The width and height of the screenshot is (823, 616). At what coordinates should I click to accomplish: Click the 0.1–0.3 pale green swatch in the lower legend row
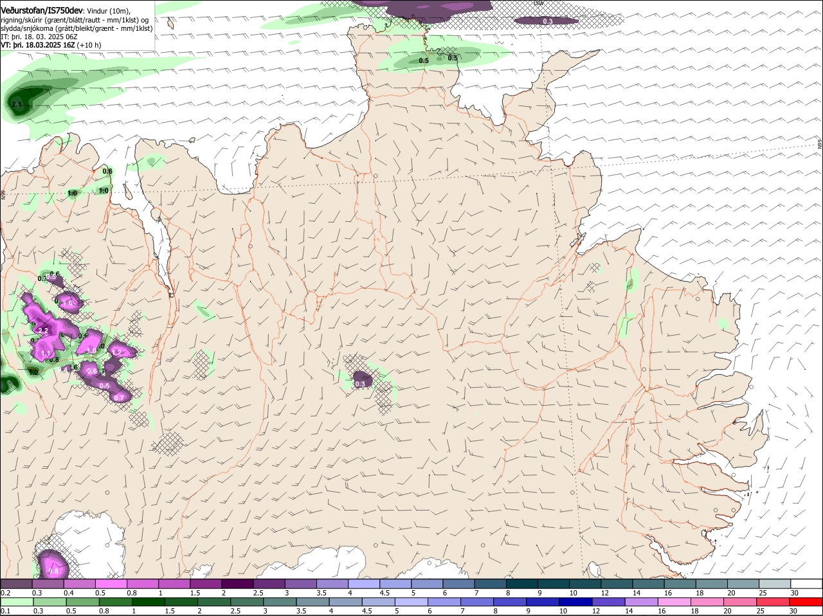(17, 601)
